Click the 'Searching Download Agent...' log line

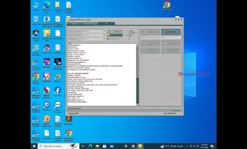pos(78,102)
